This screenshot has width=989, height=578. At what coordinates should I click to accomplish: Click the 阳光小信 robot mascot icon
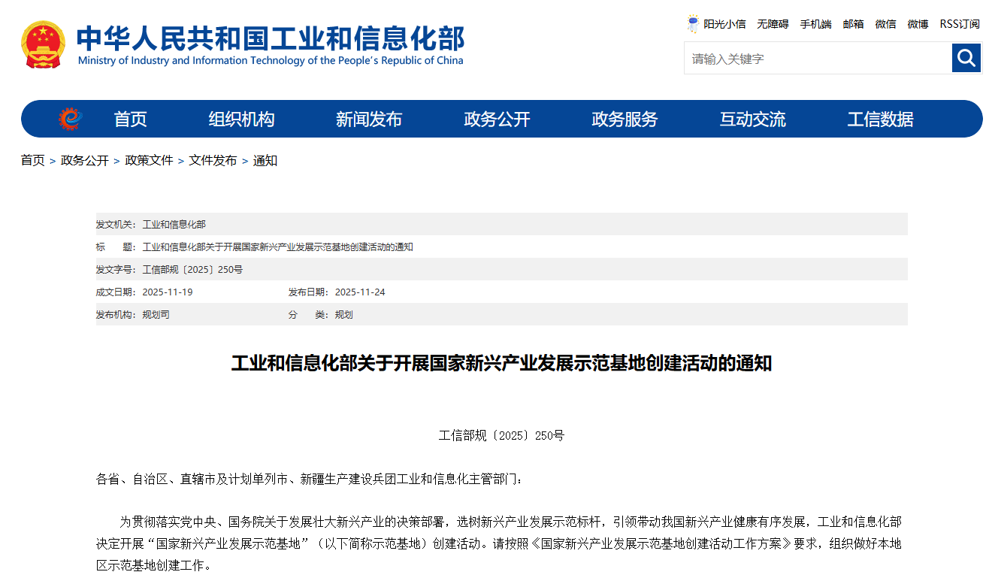click(693, 24)
